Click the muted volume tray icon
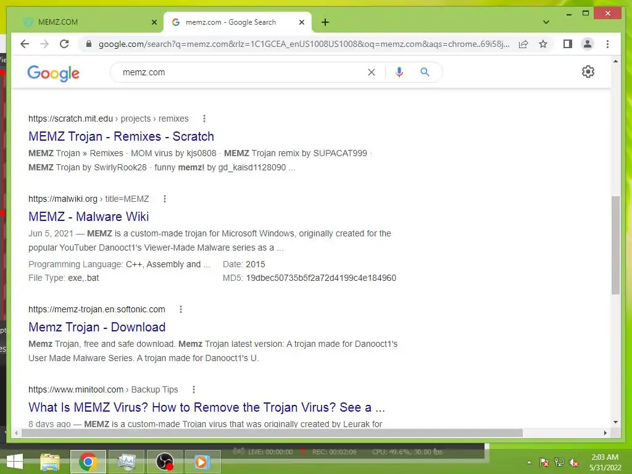632x474 pixels. click(x=574, y=462)
